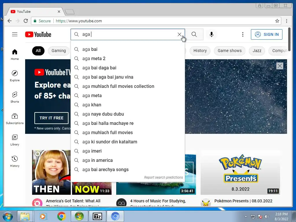
Task: Choose suggestion 'aga meta 2'
Action: click(128, 58)
